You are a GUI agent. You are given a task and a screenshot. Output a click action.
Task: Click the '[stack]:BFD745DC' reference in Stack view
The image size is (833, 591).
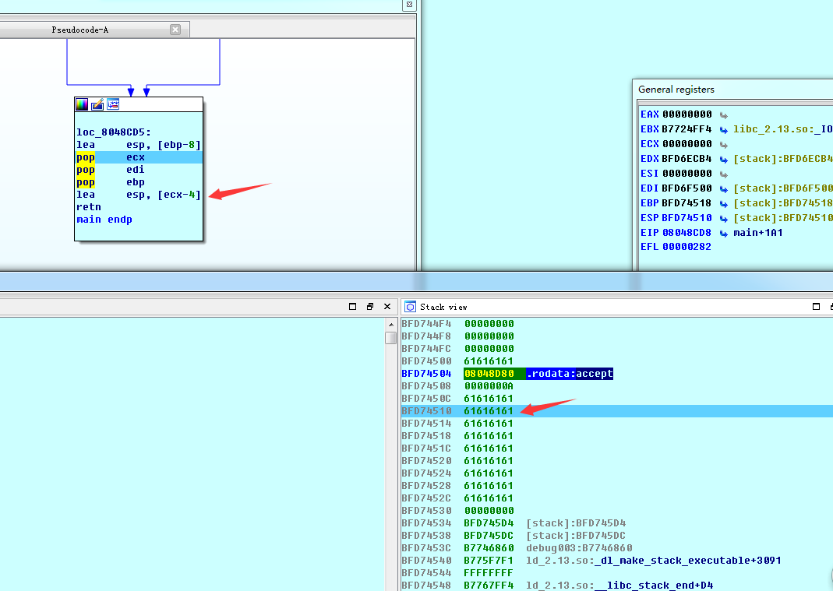(x=576, y=536)
